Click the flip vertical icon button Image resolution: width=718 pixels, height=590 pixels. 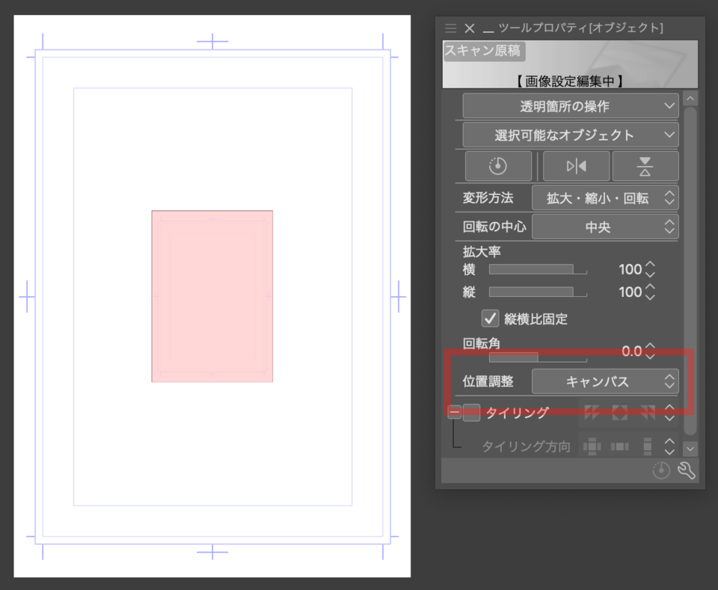645,166
